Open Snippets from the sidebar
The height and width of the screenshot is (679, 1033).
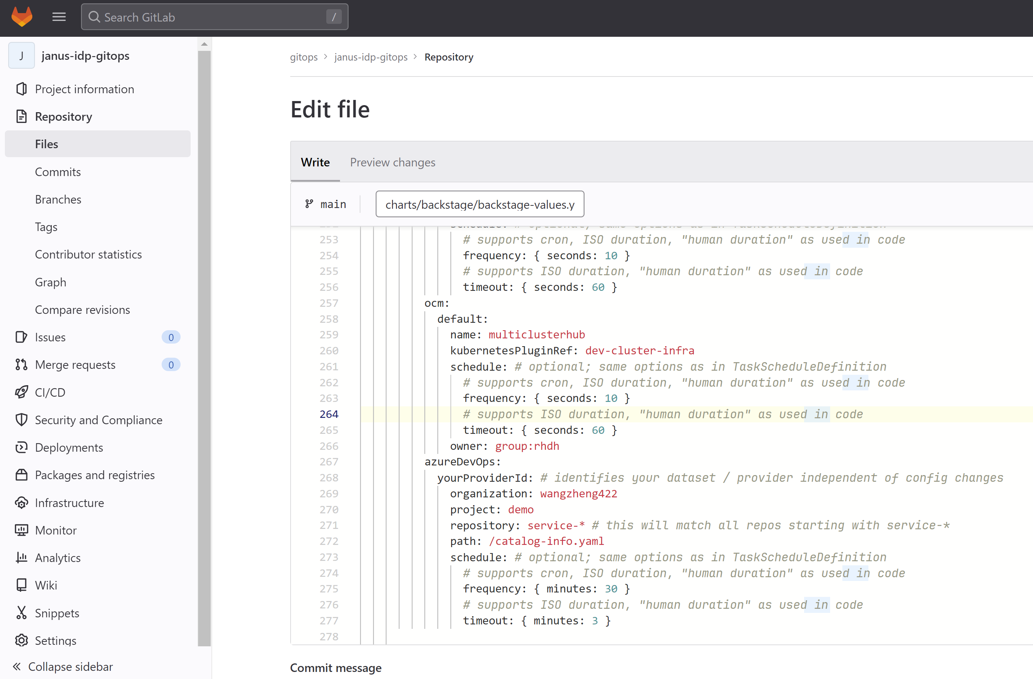[57, 613]
